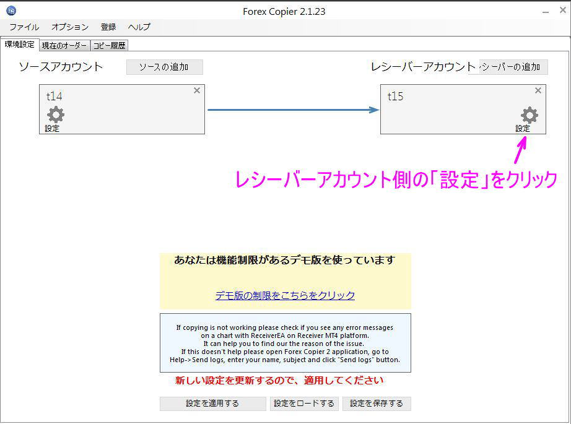Load settings using 設定をロードする

click(x=305, y=404)
